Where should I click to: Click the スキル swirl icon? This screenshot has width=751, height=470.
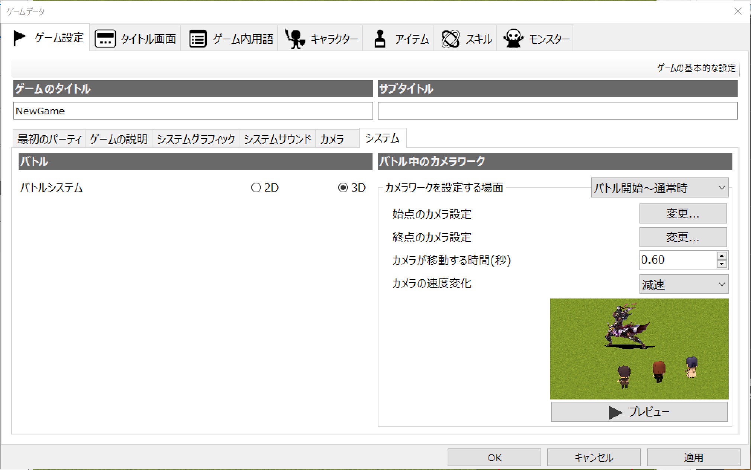coord(450,39)
